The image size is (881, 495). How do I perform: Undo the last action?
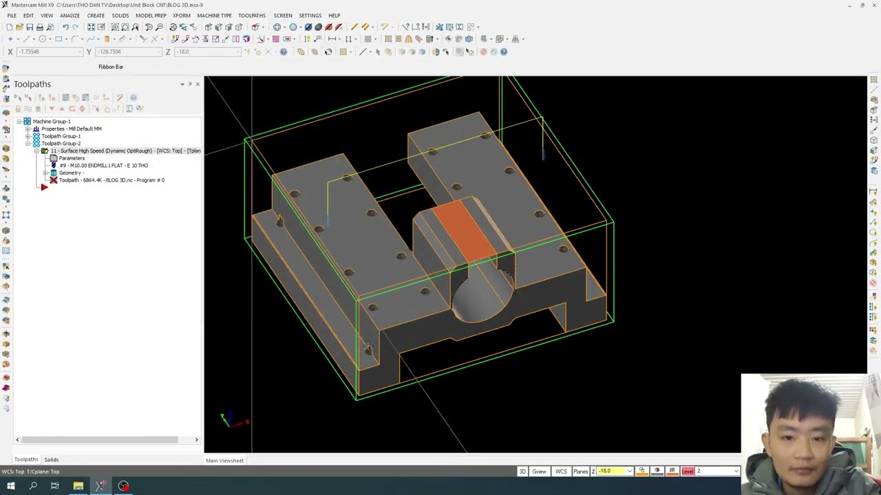(65, 27)
